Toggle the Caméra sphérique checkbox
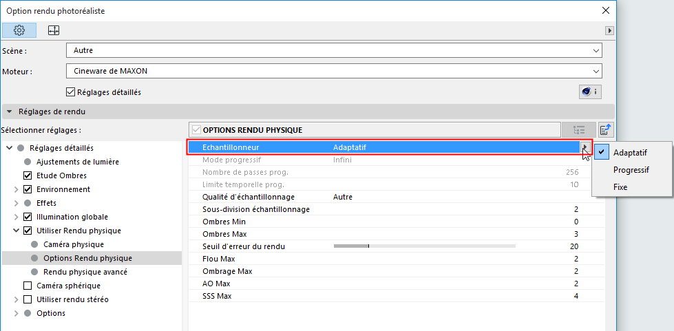Image resolution: width=674 pixels, height=331 pixels. [x=28, y=286]
